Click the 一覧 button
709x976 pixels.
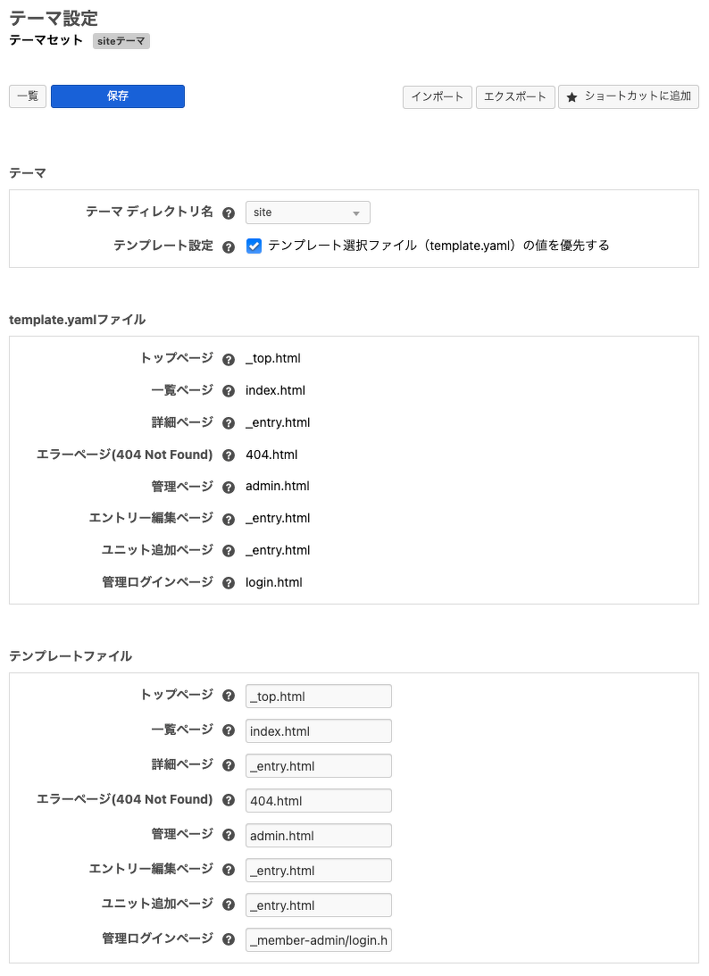(x=26, y=96)
